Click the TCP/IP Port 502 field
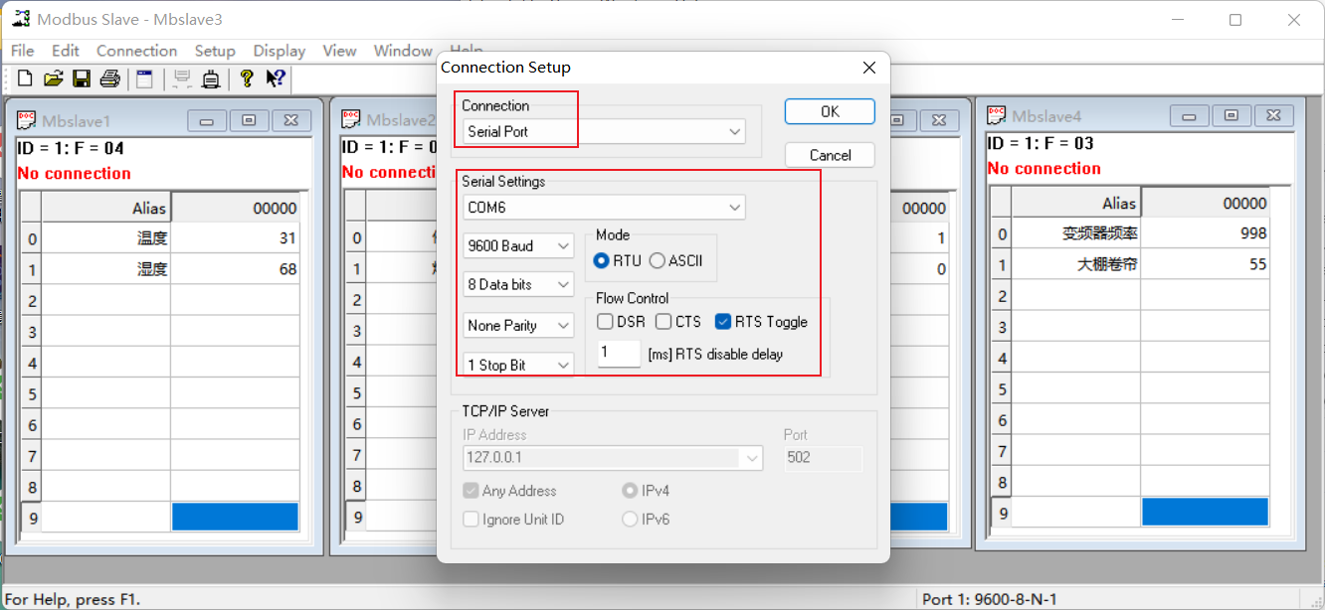This screenshot has height=610, width=1325. [823, 458]
